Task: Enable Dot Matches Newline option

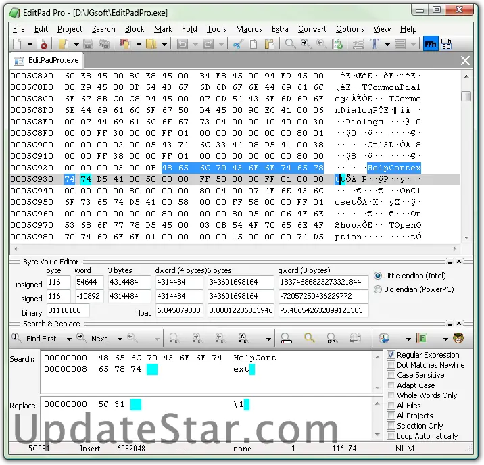Action: pos(391,365)
